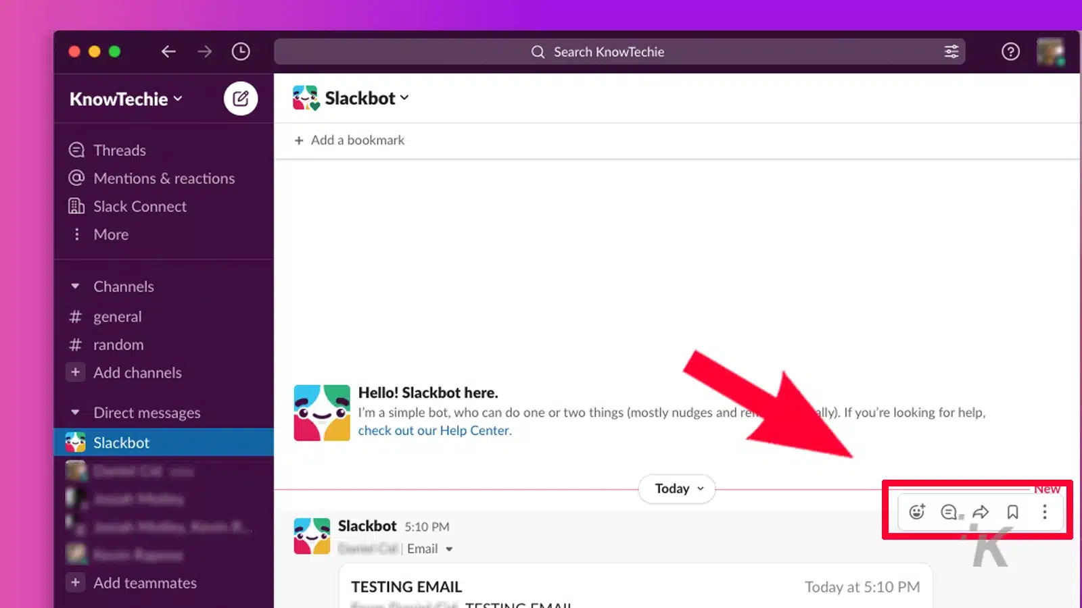Viewport: 1082px width, 608px height.
Task: Click the Search KnowTechie field
Action: click(x=619, y=51)
